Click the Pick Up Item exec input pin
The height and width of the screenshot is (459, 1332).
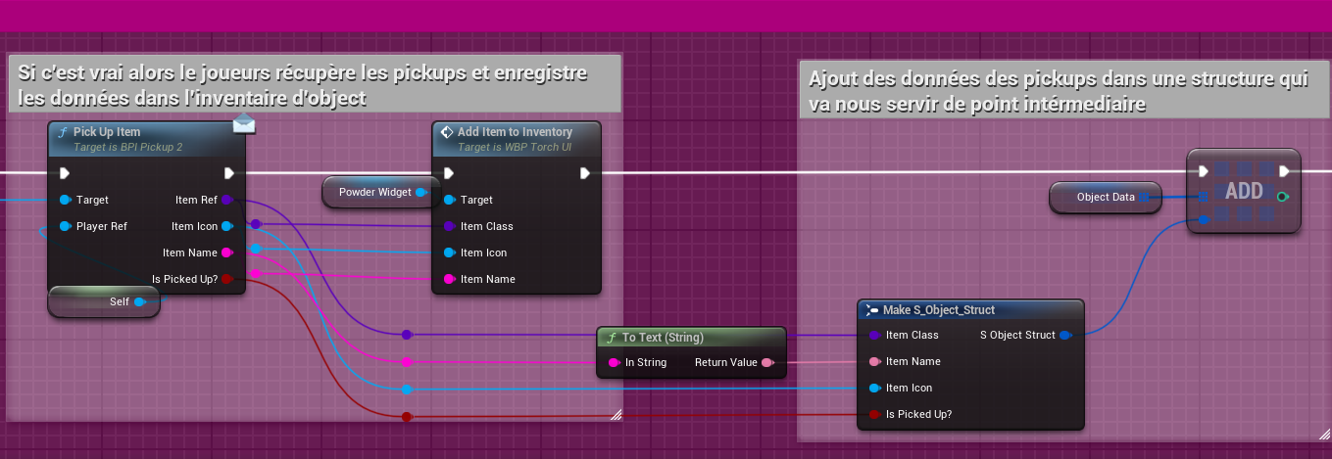click(x=65, y=173)
